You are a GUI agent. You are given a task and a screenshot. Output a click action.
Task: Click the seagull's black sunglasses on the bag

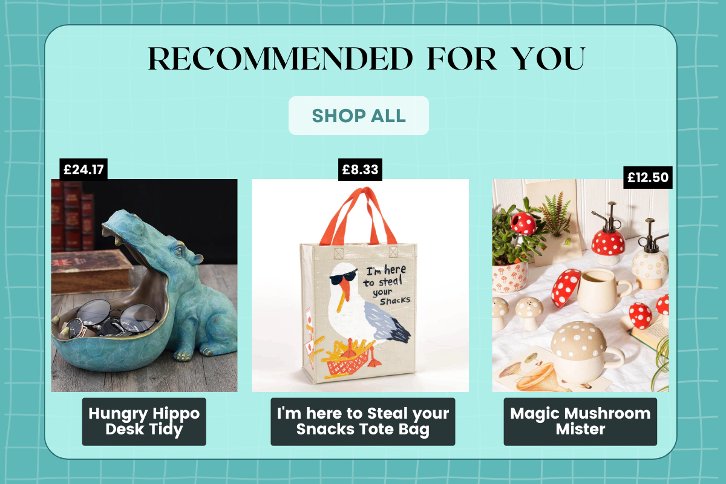341,280
